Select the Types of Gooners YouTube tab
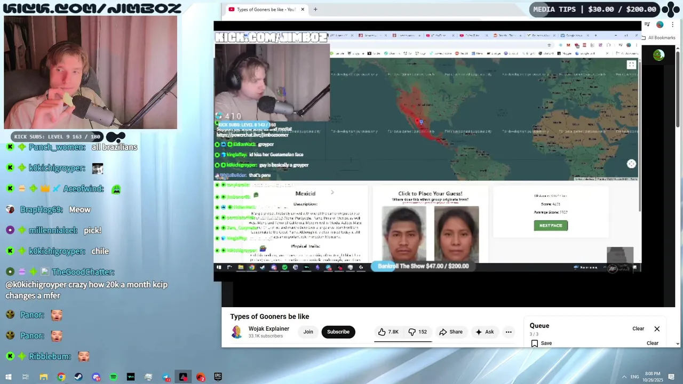The width and height of the screenshot is (683, 384). pyautogui.click(x=266, y=9)
